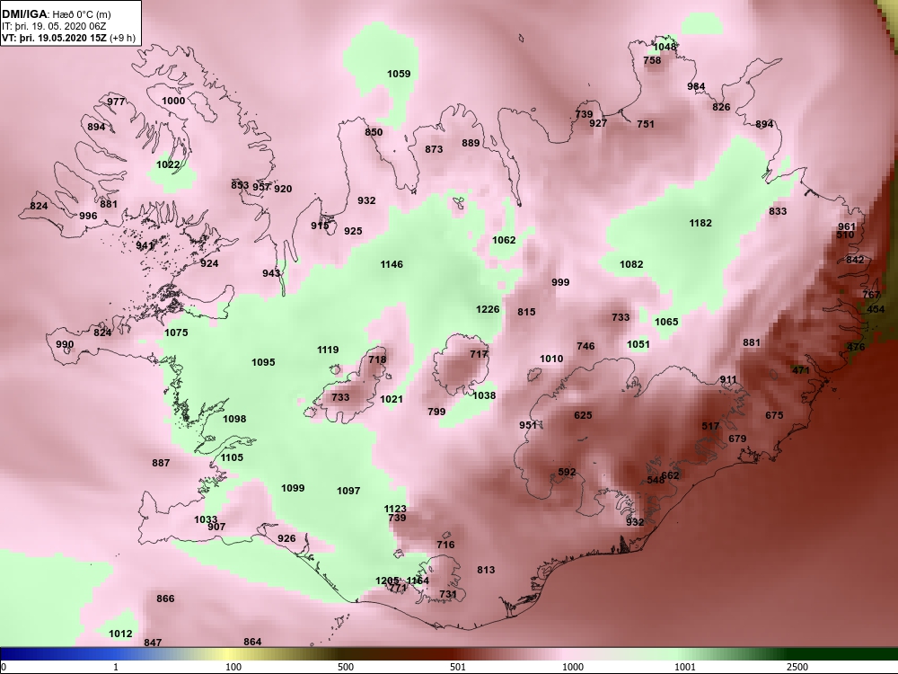Viewport: 898px width, 674px height.
Task: Select the map value 1022
Action: tap(169, 164)
